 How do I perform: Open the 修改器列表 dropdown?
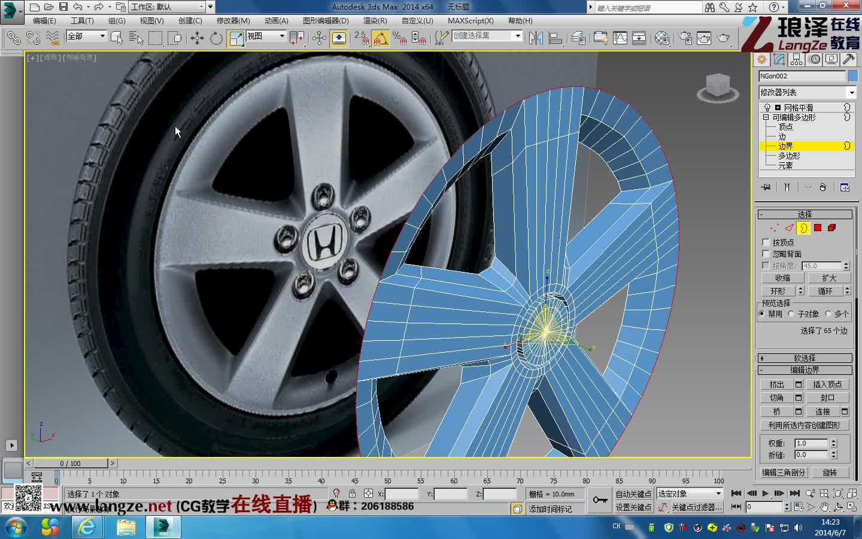coord(852,92)
